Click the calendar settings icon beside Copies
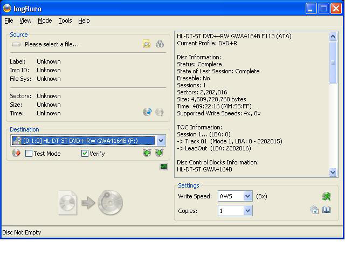This screenshot has width=345, height=276. pos(315,210)
